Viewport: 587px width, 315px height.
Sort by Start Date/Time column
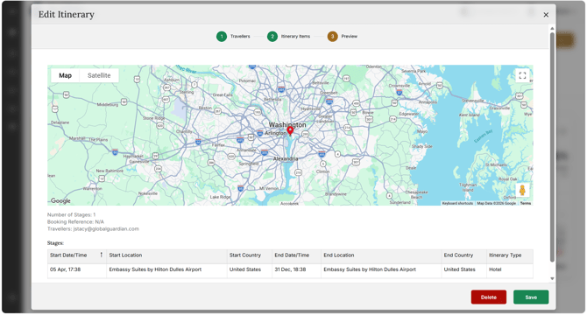click(77, 255)
